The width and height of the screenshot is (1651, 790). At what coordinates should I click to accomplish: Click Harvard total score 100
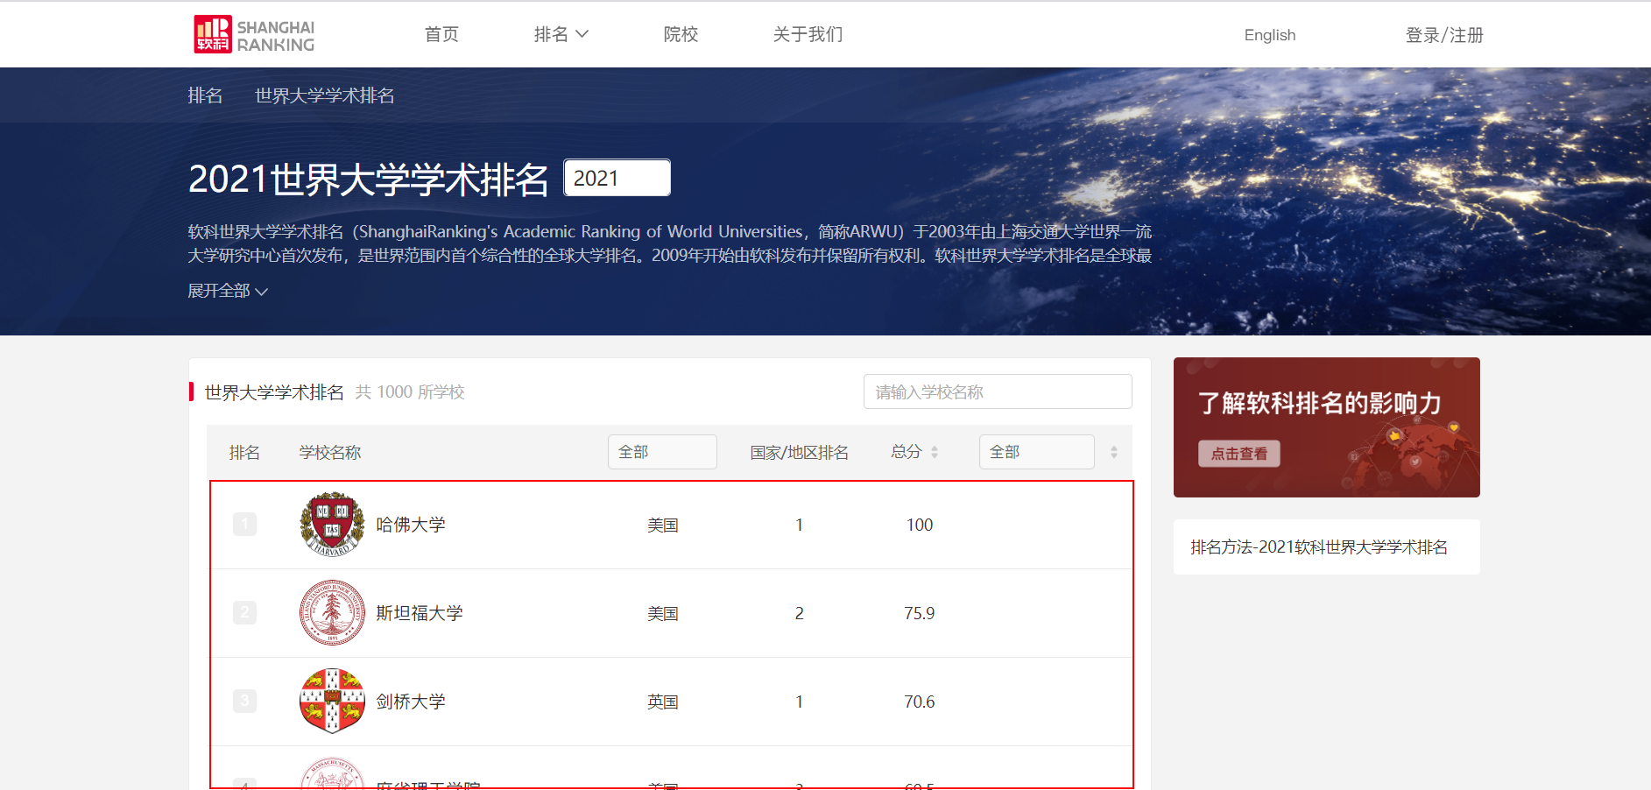(920, 525)
